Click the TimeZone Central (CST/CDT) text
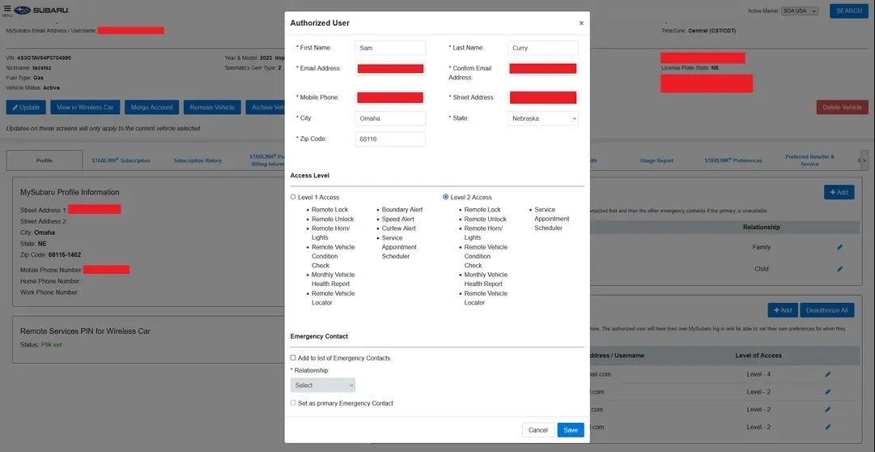875x452 pixels. (x=699, y=31)
